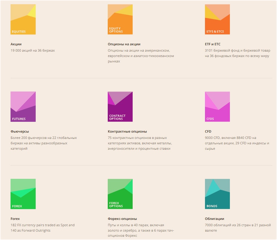Select the "Forex" heading text below tile
277x240 pixels.
tap(15, 219)
